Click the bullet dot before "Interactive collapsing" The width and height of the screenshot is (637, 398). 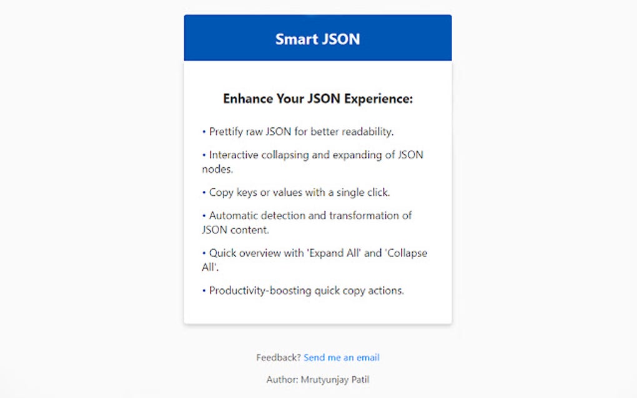[204, 155]
